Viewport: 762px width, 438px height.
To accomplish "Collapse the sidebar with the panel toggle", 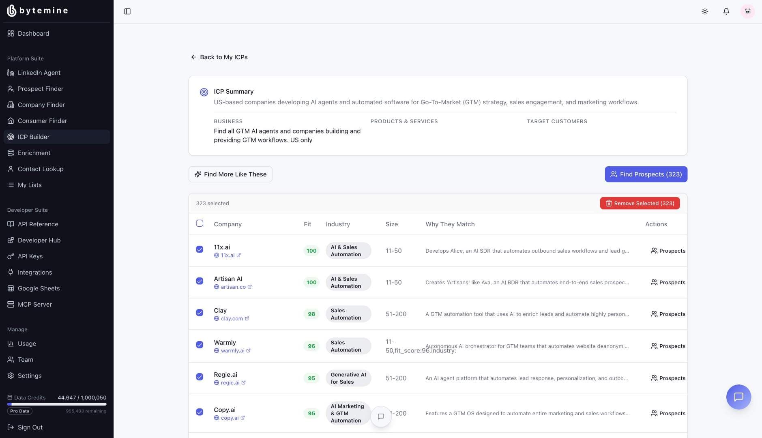I will coord(128,11).
